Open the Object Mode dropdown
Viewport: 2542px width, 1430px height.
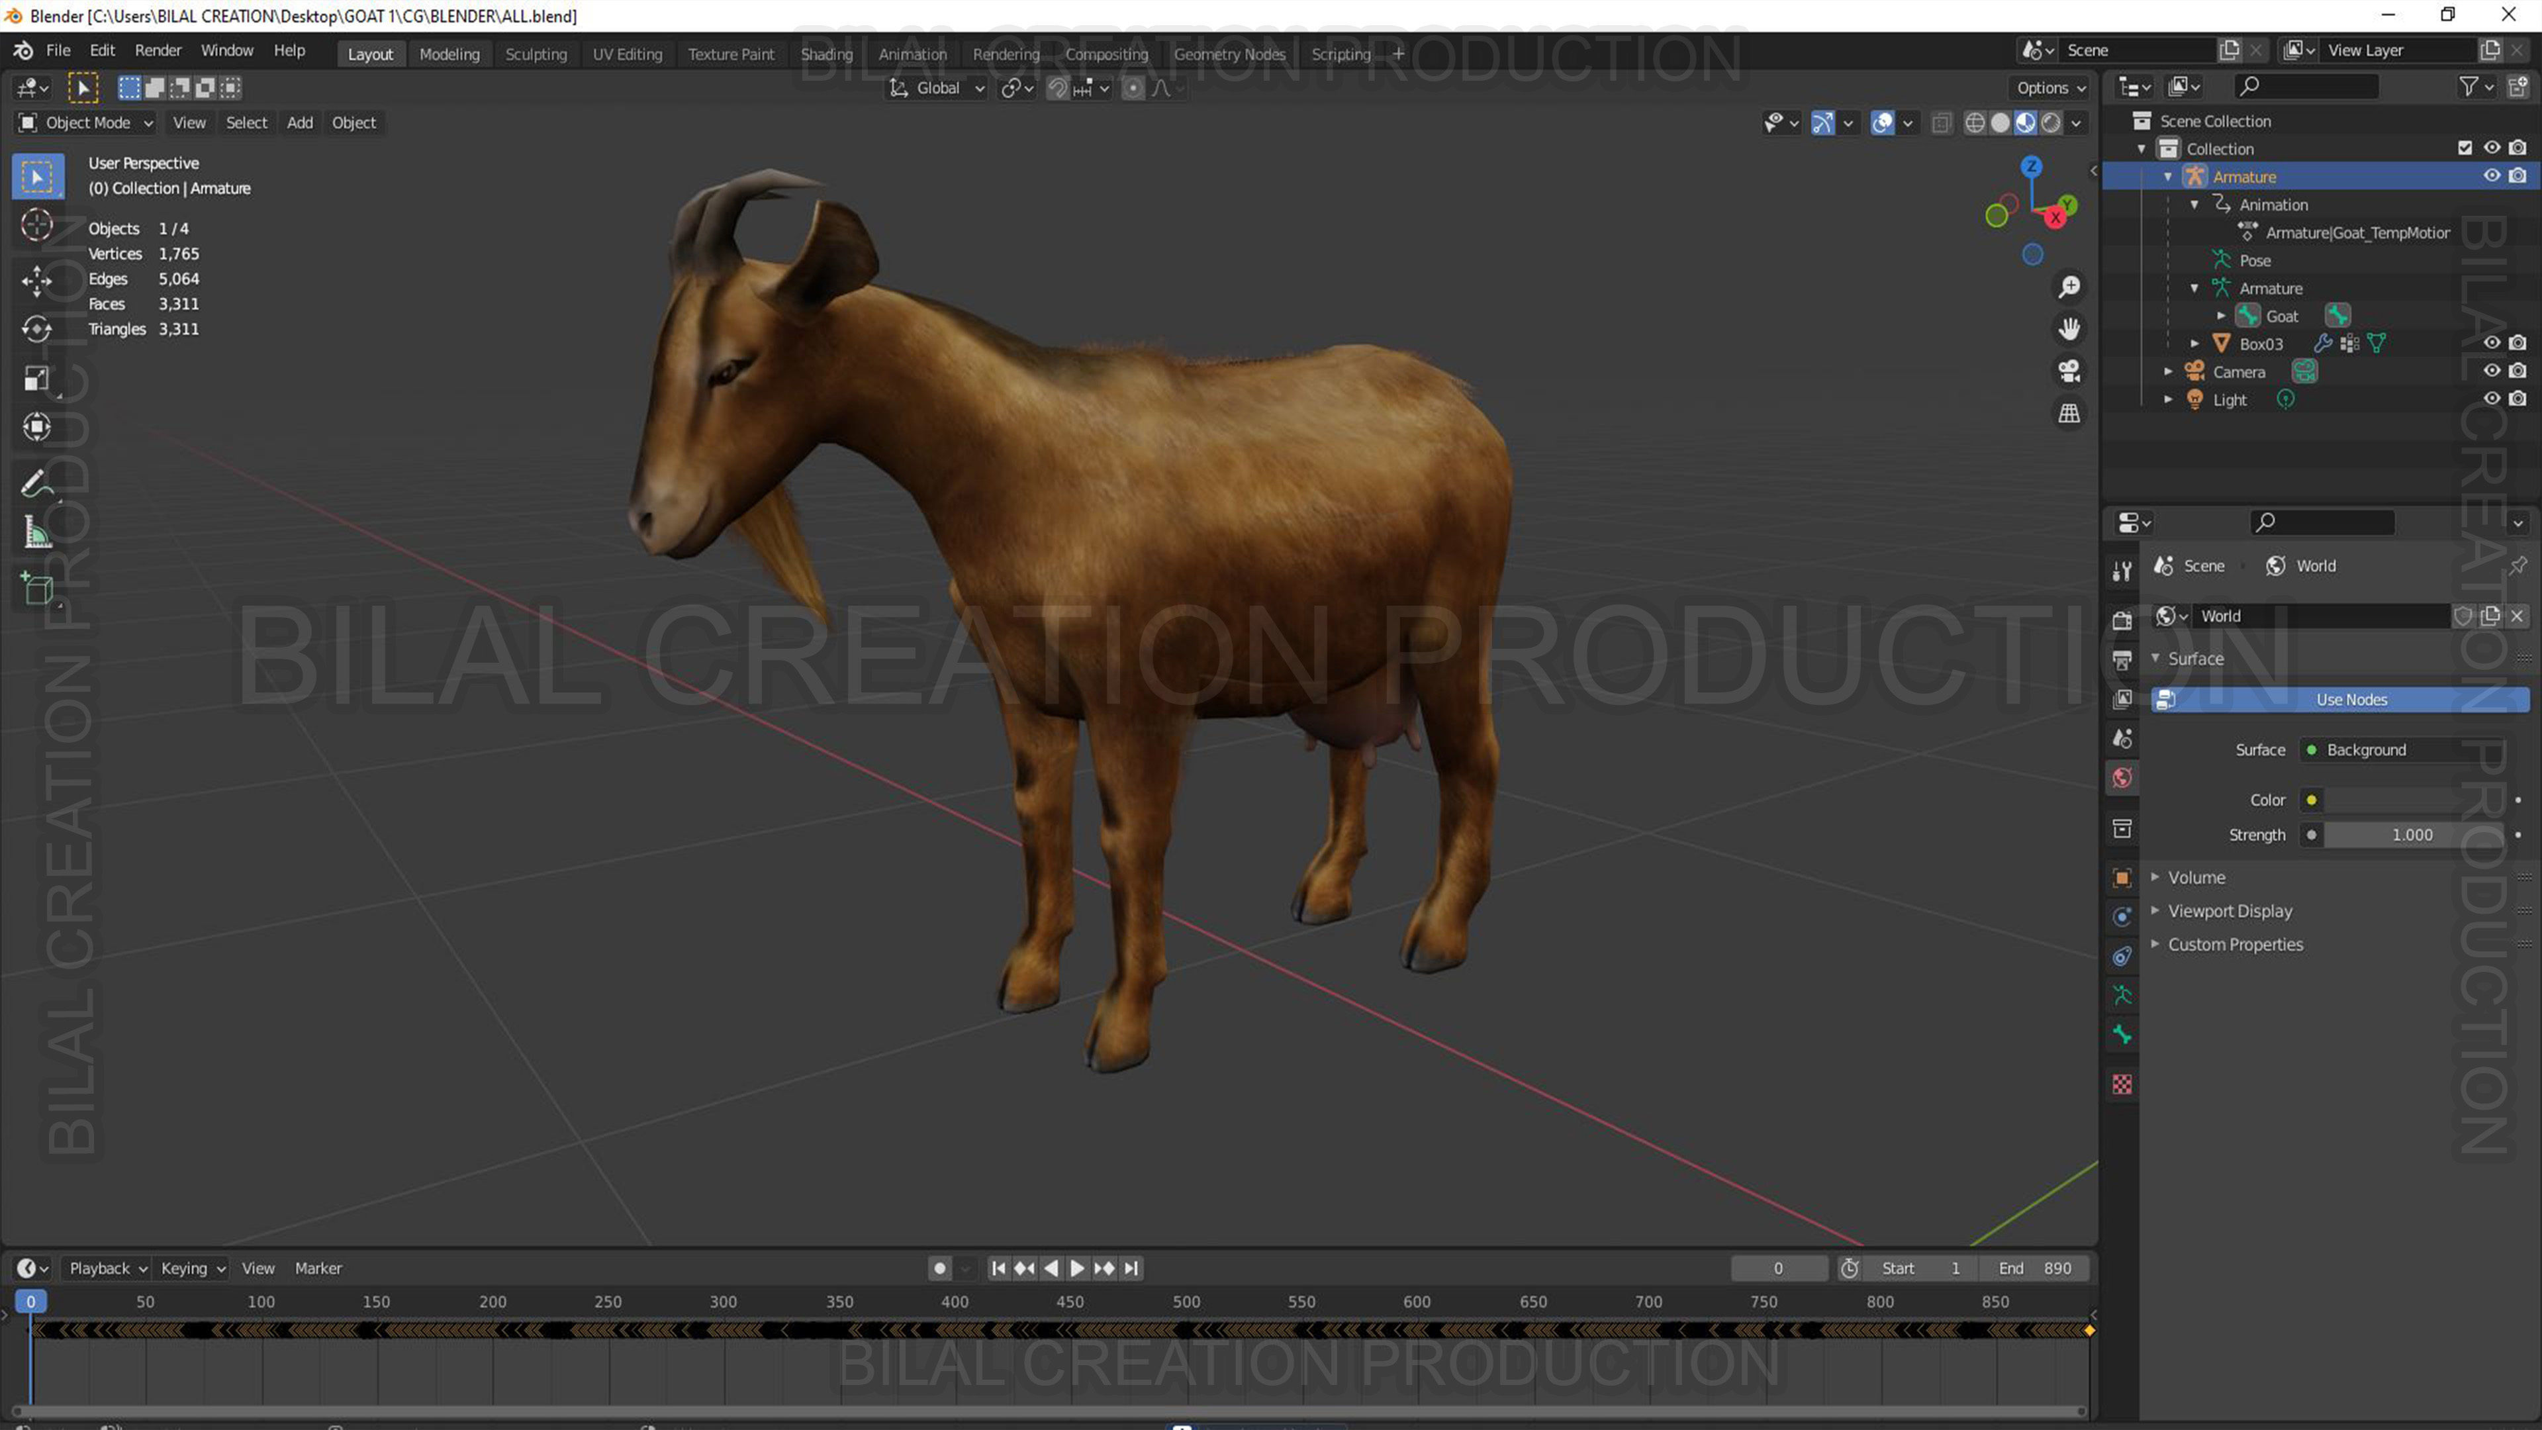click(x=86, y=122)
